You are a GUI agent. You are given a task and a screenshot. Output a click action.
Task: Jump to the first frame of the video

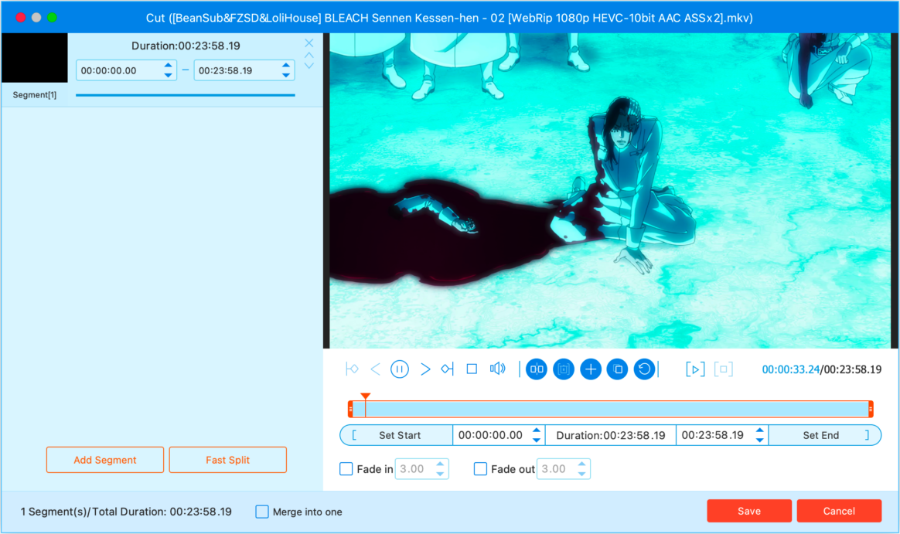point(352,369)
